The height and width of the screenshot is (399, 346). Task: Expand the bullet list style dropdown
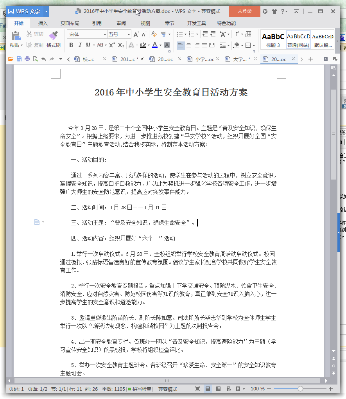click(185, 34)
